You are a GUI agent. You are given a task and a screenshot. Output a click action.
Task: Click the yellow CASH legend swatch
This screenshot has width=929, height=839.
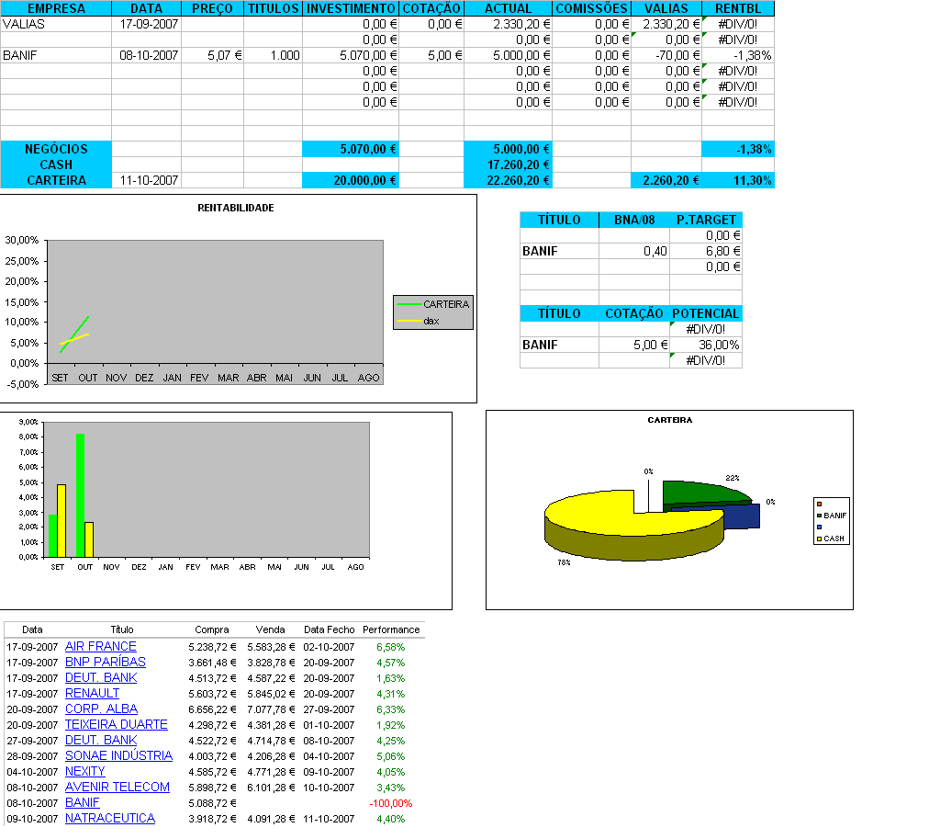tap(820, 539)
